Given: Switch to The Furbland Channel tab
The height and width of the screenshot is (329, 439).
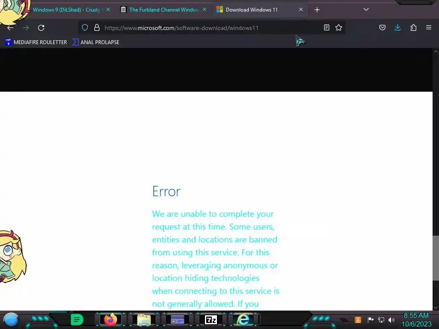Looking at the screenshot, I should point(164,10).
